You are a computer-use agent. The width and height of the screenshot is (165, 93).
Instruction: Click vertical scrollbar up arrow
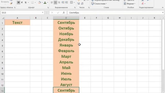tap(163, 18)
